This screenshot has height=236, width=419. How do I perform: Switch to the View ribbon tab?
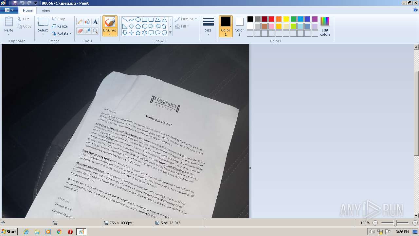46,10
